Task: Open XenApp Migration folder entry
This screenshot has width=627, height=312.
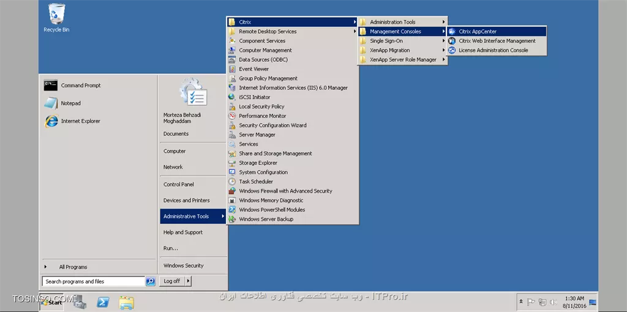Action: (x=402, y=50)
